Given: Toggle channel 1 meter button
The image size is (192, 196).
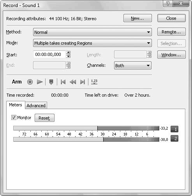Looking at the screenshot, I should (x=174, y=129).
